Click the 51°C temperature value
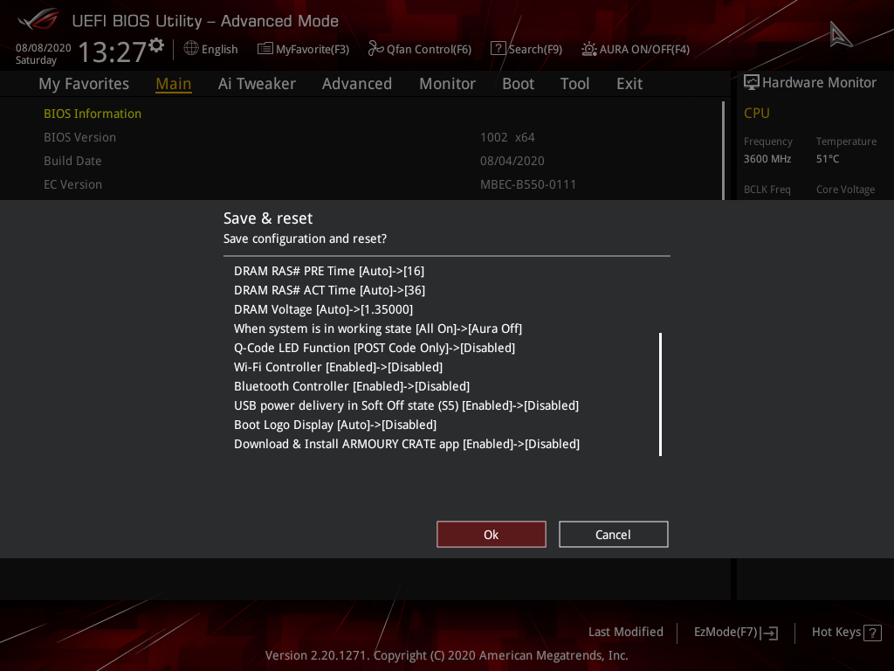Viewport: 894px width, 671px height. click(x=828, y=159)
